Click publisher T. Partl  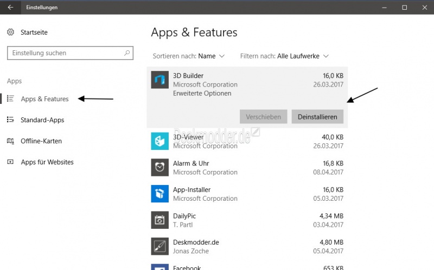183,225
